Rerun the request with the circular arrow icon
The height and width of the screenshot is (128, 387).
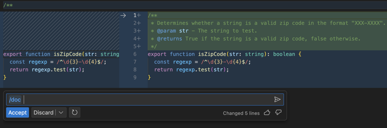(74, 113)
